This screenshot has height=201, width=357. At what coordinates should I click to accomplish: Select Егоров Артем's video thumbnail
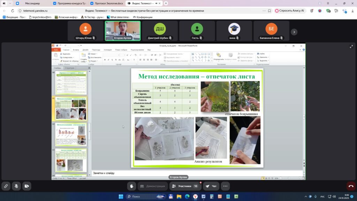coord(123,31)
